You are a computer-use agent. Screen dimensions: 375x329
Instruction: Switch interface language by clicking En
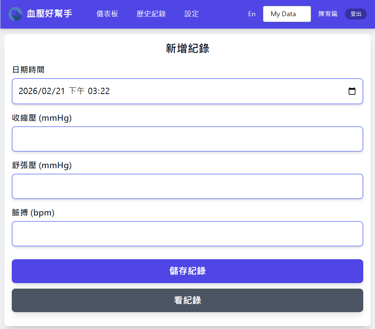coord(252,14)
